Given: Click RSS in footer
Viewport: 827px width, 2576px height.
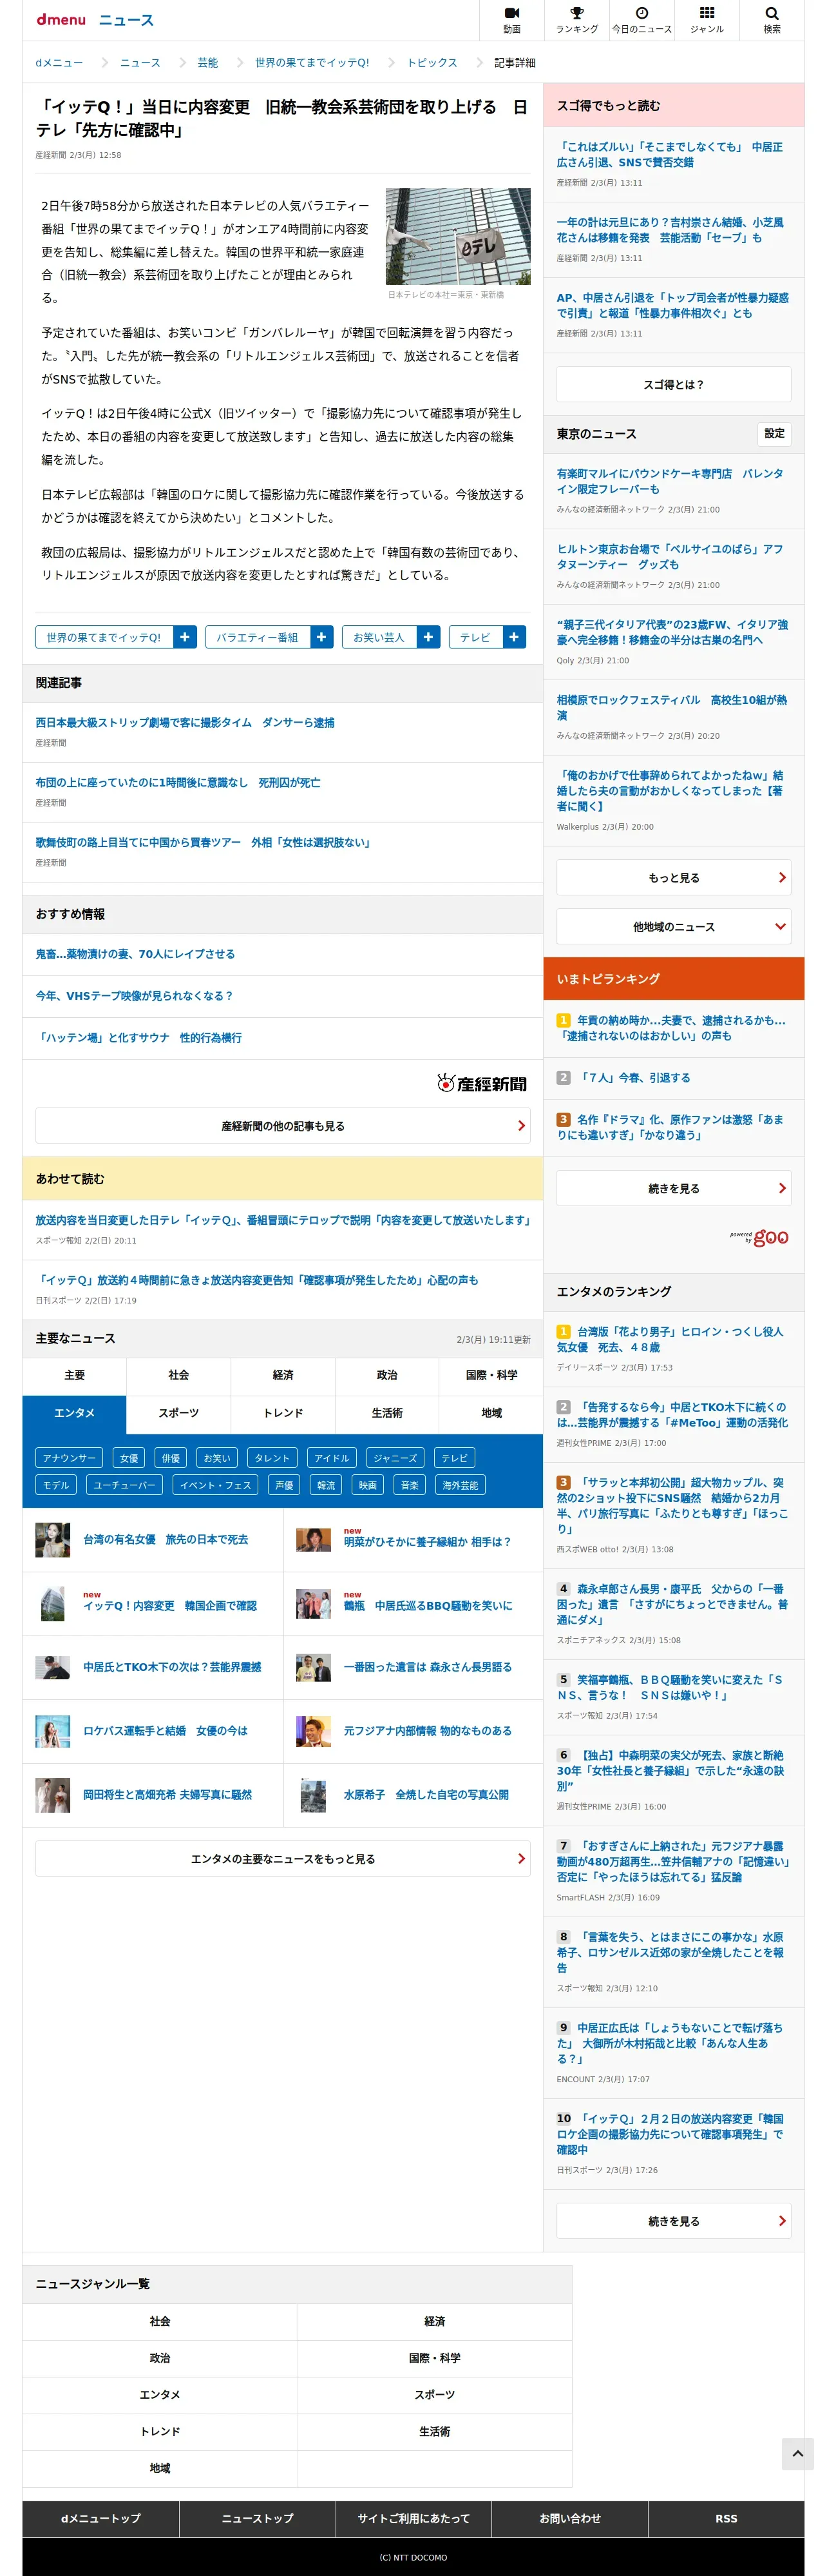Looking at the screenshot, I should tap(726, 2518).
